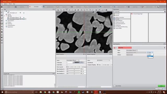Screen dimensions: 167x94
Task: Click the chart icon in left sidebar
Action: click(x=2, y=26)
